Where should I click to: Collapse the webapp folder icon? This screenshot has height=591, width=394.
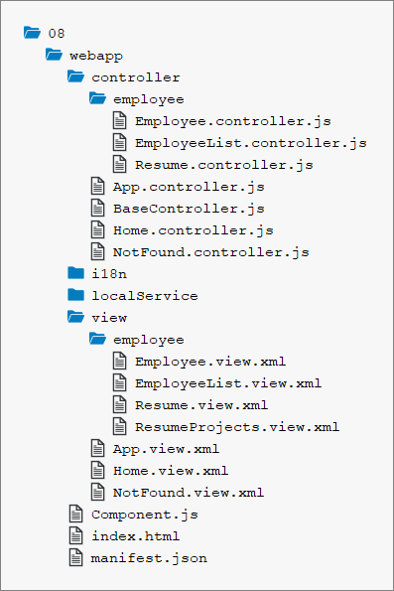(54, 55)
